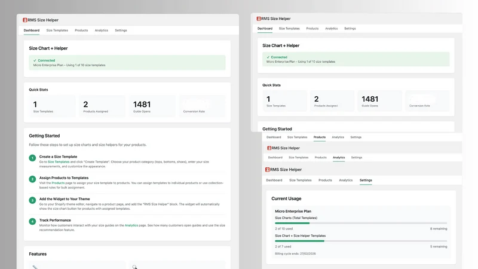Click the RMS logo in the panel with Analytics tab active
Screen dimensions: 478x269
click(269, 148)
